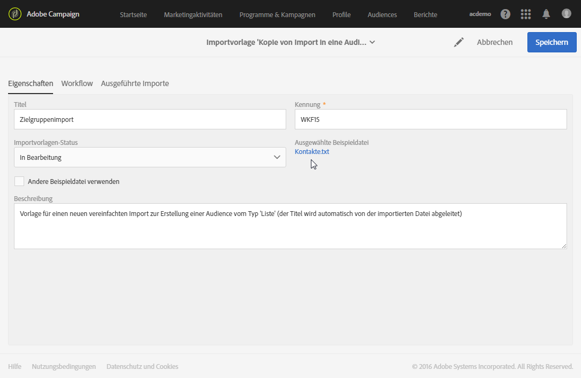The width and height of the screenshot is (581, 378).
Task: Switch to the Workflow tab
Action: click(77, 83)
